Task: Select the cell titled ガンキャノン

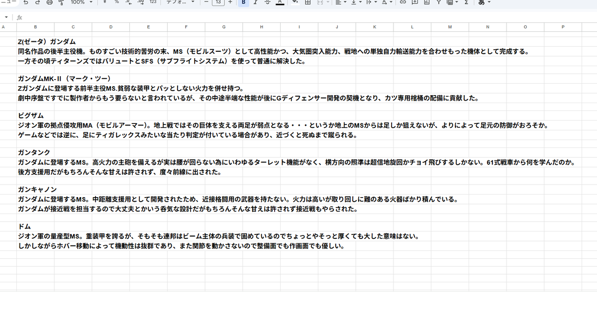Action: click(x=37, y=190)
